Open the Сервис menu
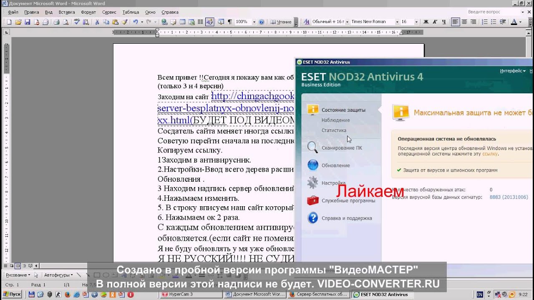The height and width of the screenshot is (300, 534). 109,12
